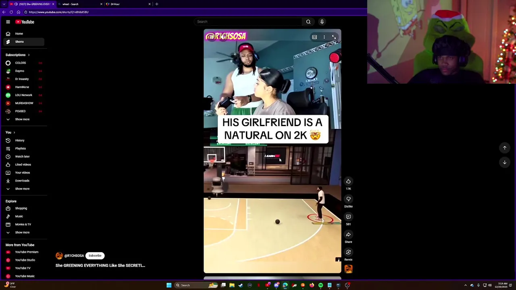This screenshot has width=516, height=290.
Task: Toggle closed captions on the short
Action: (x=314, y=37)
